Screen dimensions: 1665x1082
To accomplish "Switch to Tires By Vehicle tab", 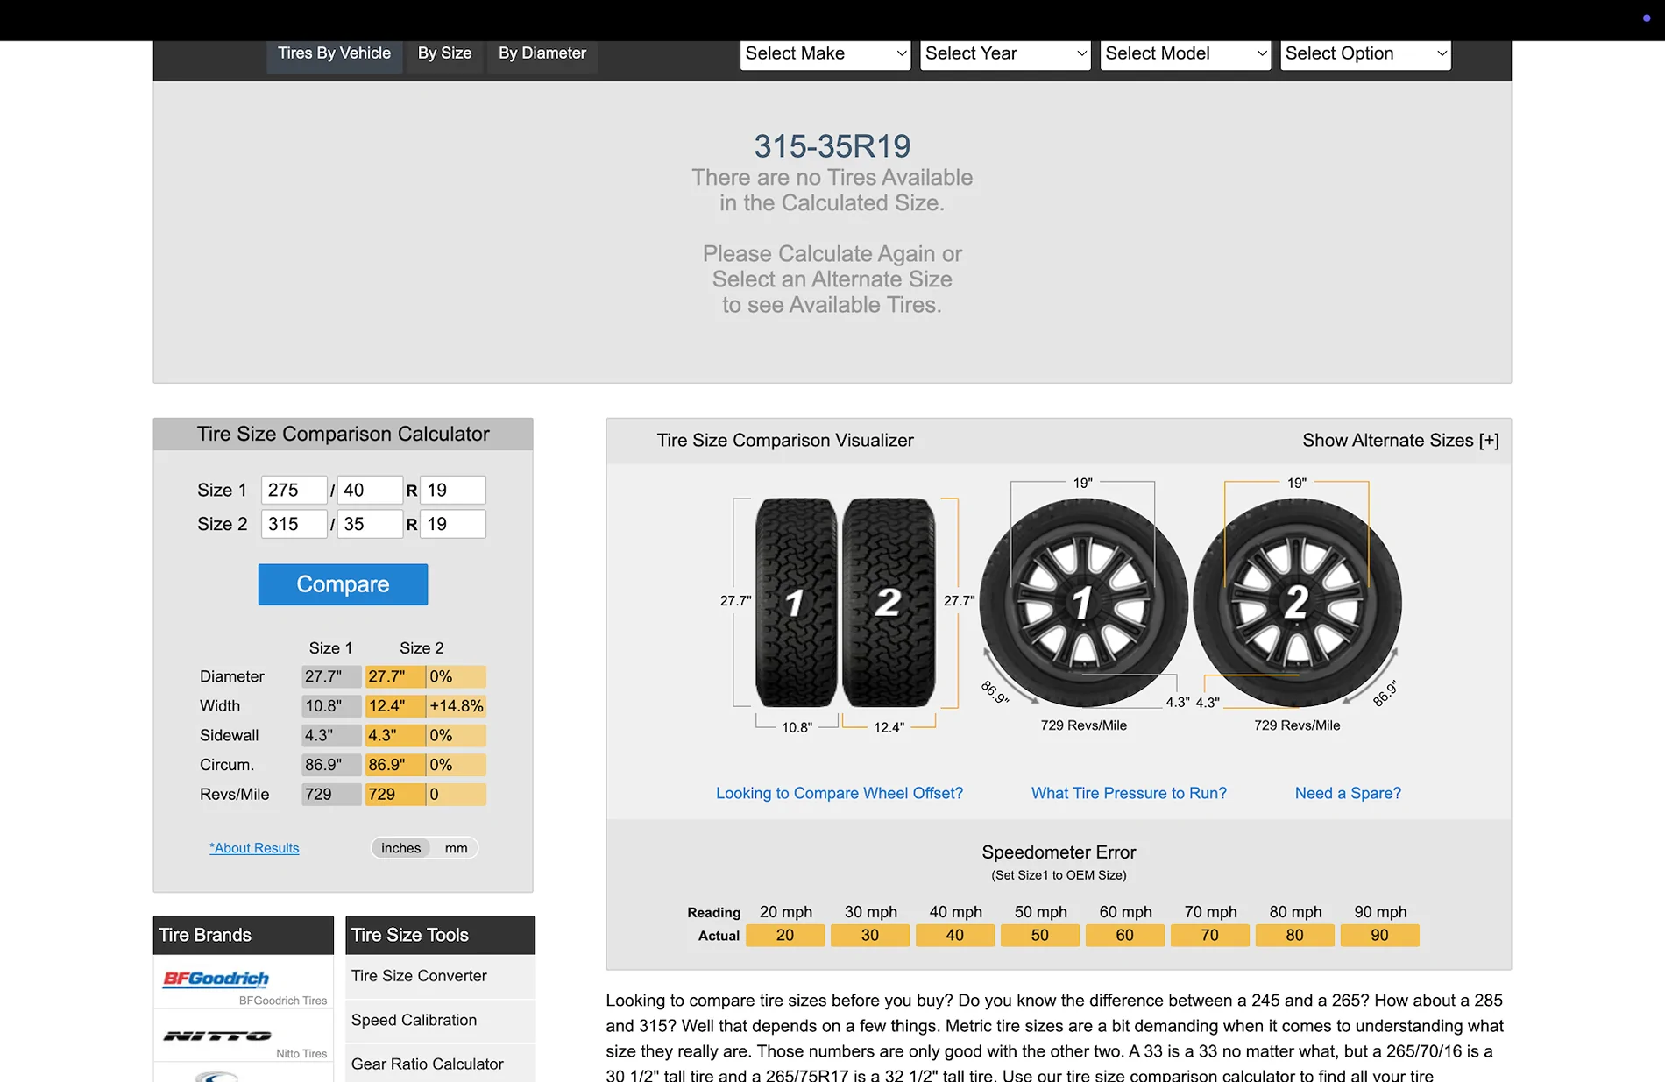I will pos(334,54).
